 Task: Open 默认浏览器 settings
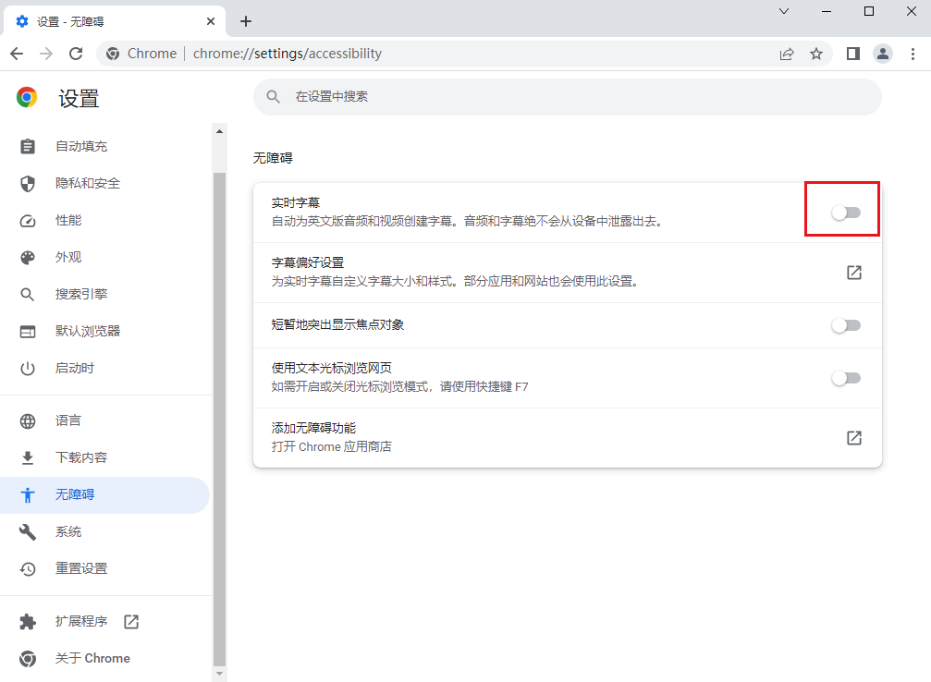[104, 331]
